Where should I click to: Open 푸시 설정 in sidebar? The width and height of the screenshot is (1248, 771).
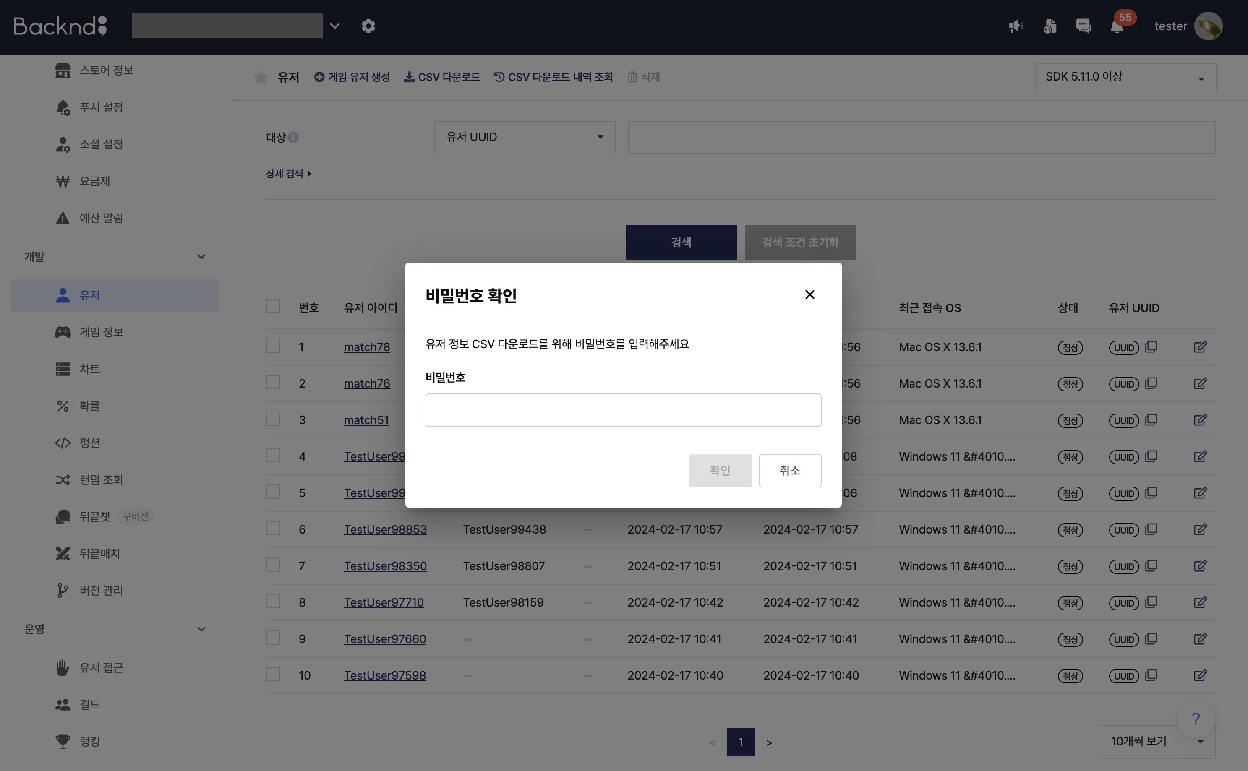(x=101, y=107)
